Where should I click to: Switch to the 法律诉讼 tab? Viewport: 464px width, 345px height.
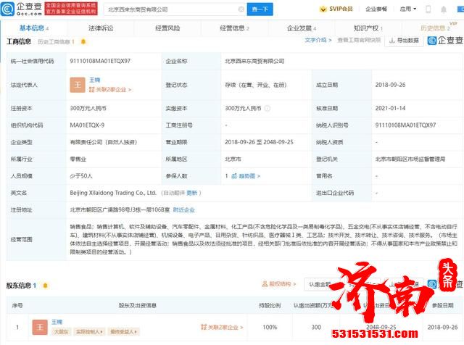point(101,28)
